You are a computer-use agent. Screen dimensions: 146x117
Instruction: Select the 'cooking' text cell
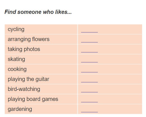pos(41,69)
